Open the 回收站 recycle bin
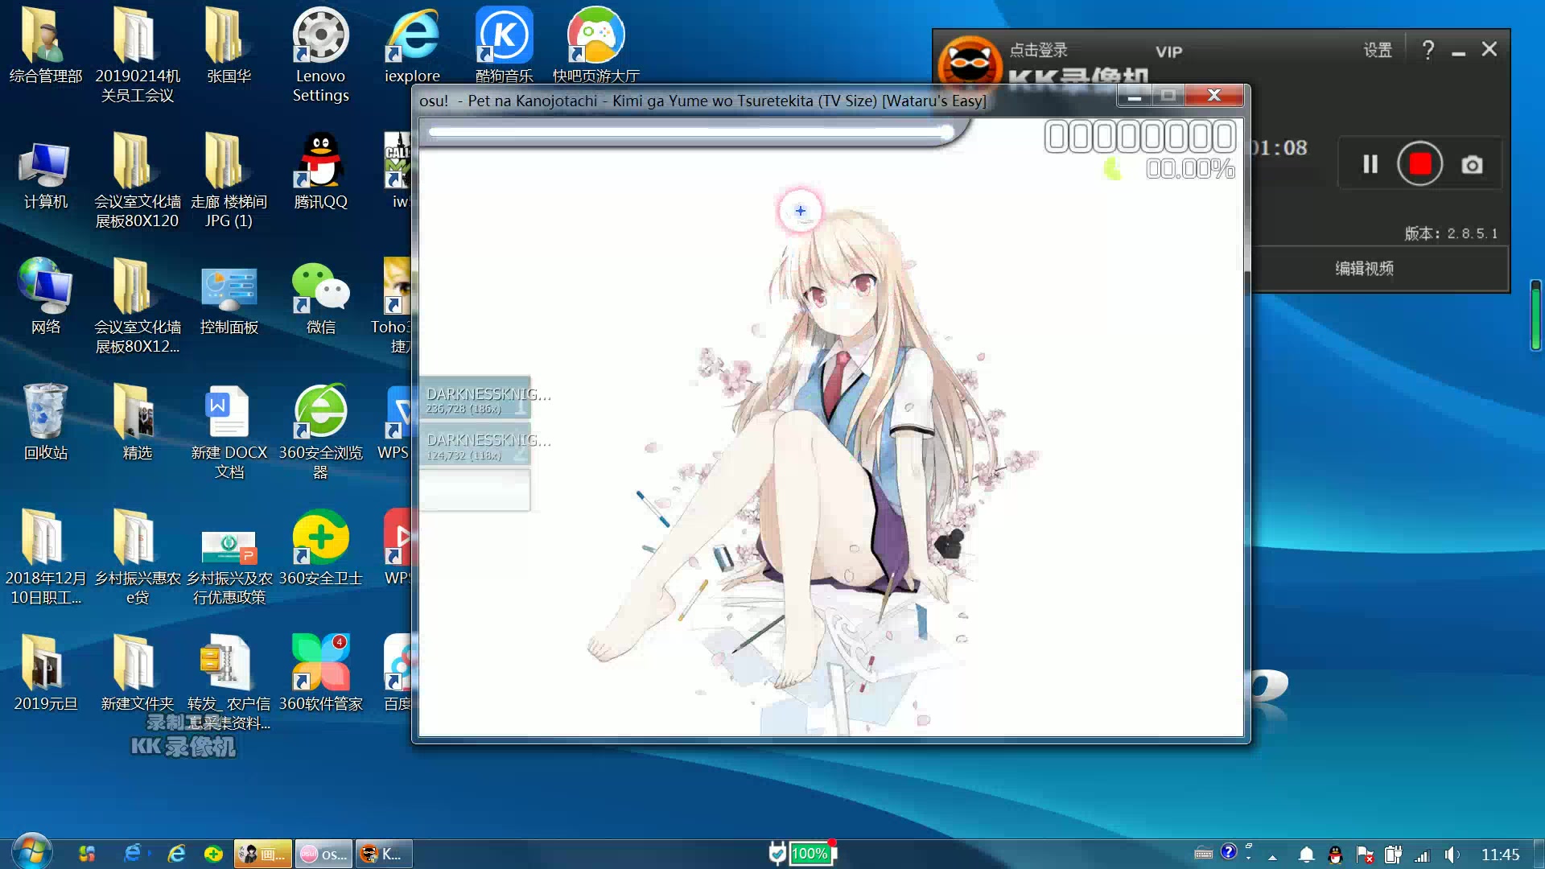 [x=46, y=422]
